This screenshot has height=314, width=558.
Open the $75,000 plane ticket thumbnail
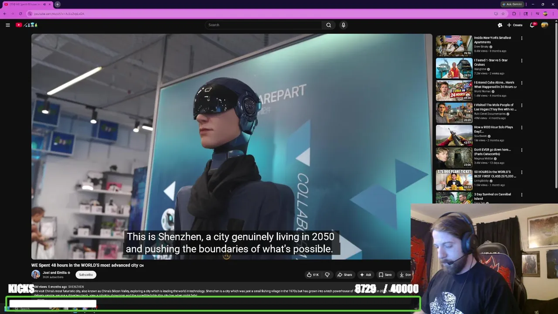(x=454, y=180)
